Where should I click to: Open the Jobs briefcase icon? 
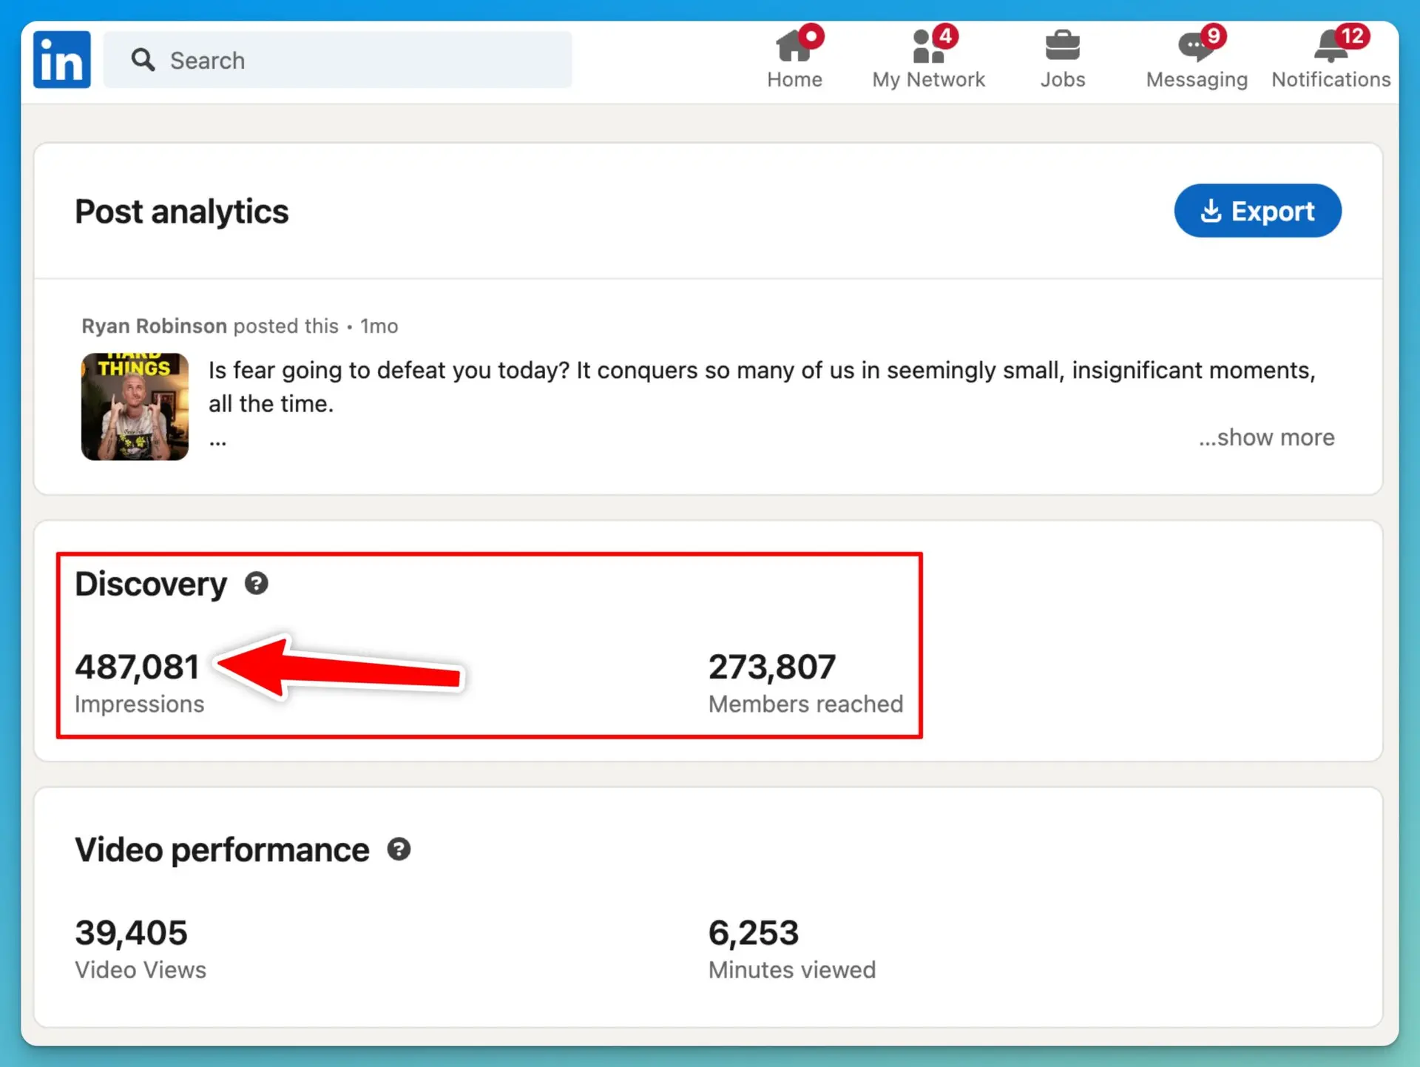point(1063,46)
